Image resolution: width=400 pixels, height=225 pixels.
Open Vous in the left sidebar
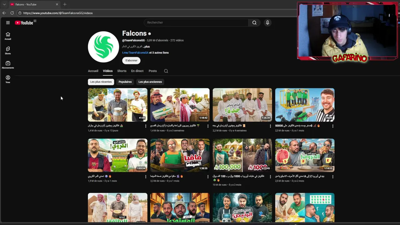[x=8, y=79]
